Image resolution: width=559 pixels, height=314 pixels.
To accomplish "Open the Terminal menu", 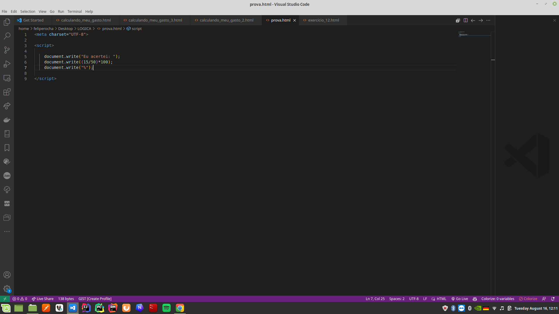I will [x=75, y=11].
